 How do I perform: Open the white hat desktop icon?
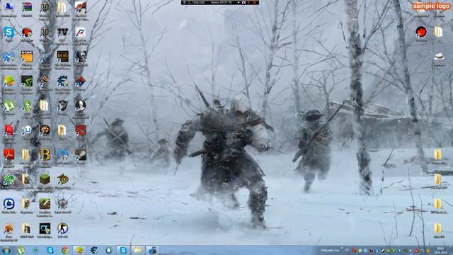tap(439, 57)
